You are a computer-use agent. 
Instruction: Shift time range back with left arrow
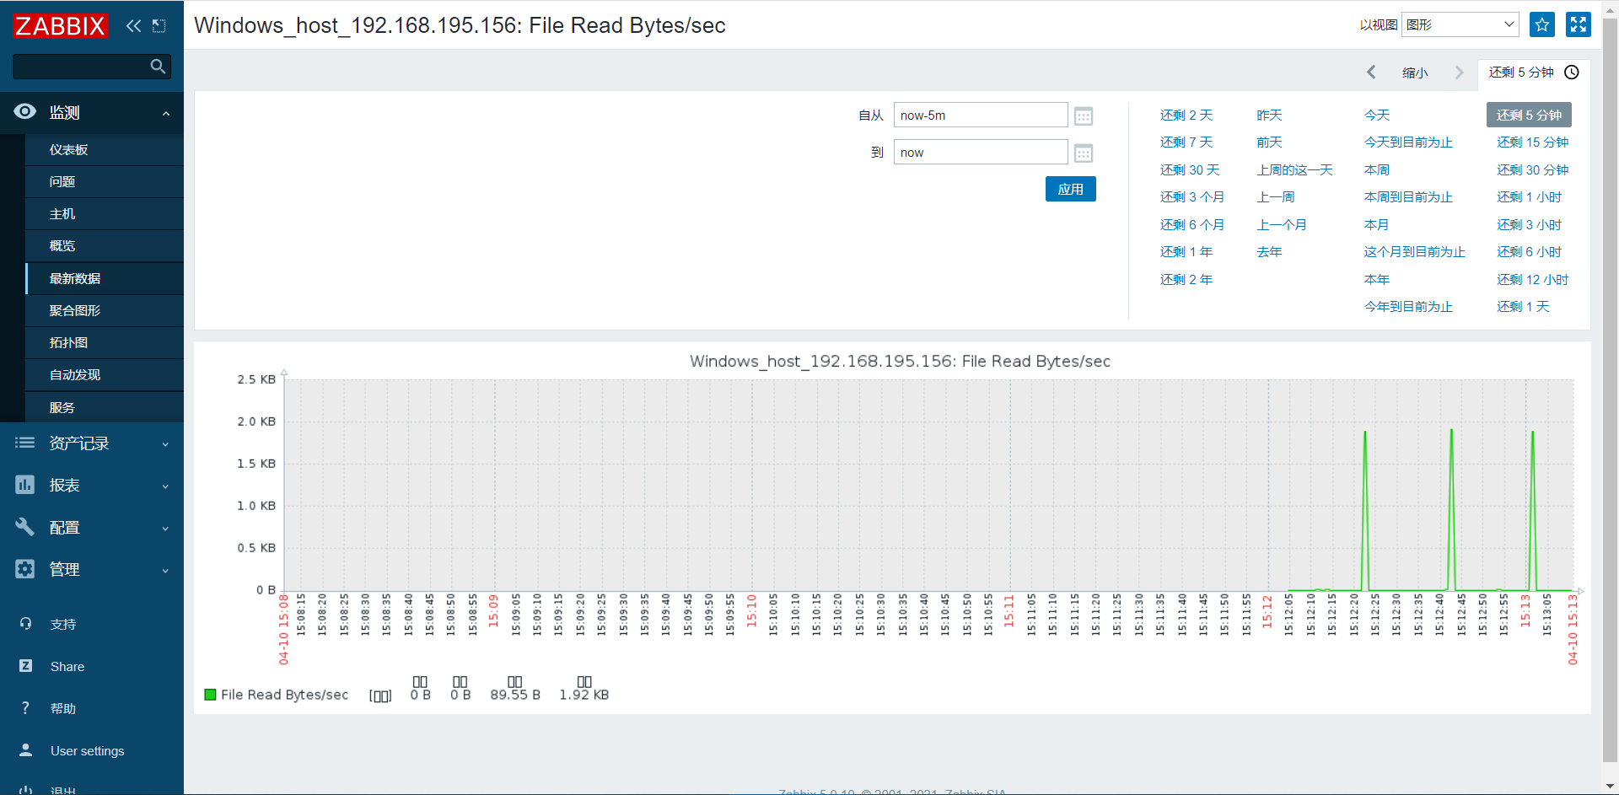tap(1371, 73)
